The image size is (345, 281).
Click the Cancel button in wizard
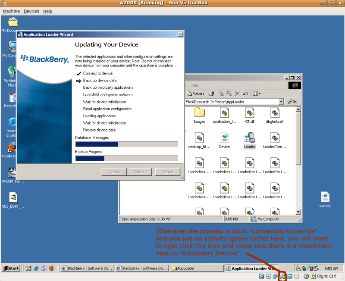168,172
